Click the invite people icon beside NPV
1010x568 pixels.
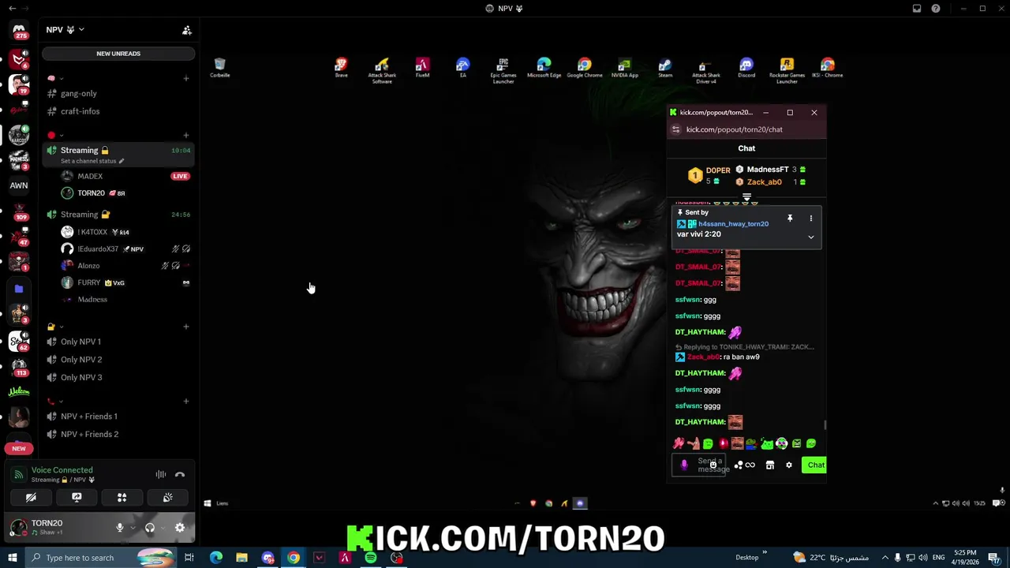click(187, 30)
